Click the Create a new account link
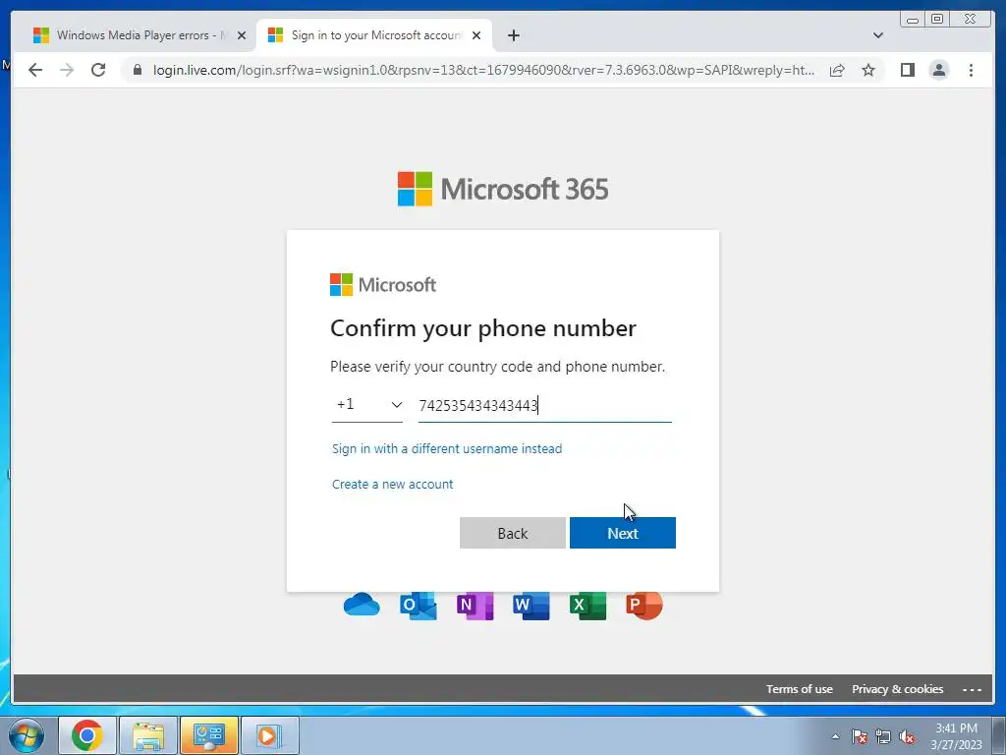 pyautogui.click(x=392, y=484)
